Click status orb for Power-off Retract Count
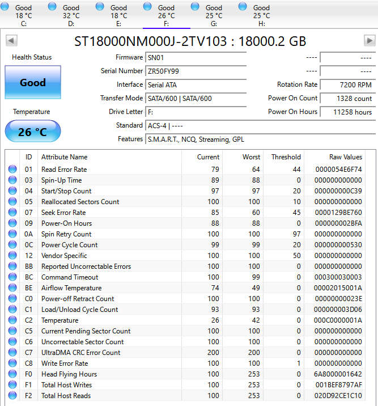The height and width of the screenshot is (406, 378). [12, 298]
